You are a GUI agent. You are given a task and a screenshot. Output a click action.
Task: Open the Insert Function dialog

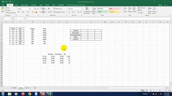(24, 19)
